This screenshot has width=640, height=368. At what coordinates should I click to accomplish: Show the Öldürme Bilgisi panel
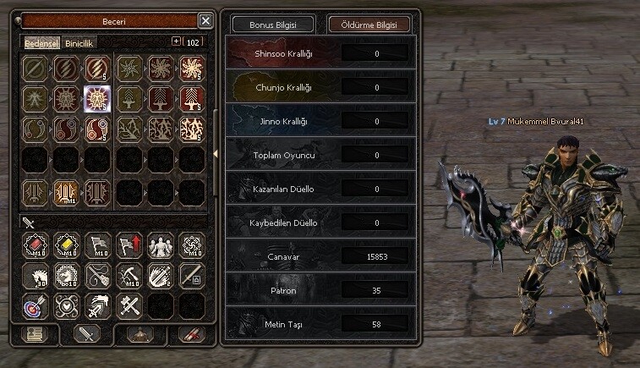coord(369,25)
